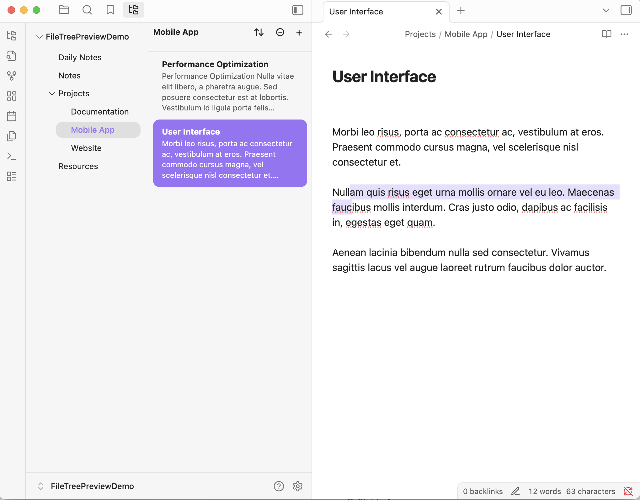Open the graph view ribbon icon
Viewport: 640px width, 500px height.
12,76
